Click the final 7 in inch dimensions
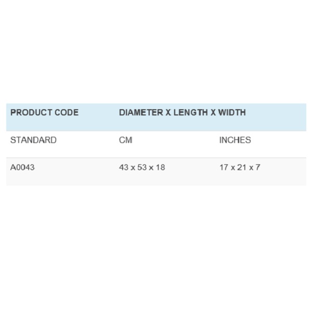Screen dimensions: 312x312 coord(258,167)
